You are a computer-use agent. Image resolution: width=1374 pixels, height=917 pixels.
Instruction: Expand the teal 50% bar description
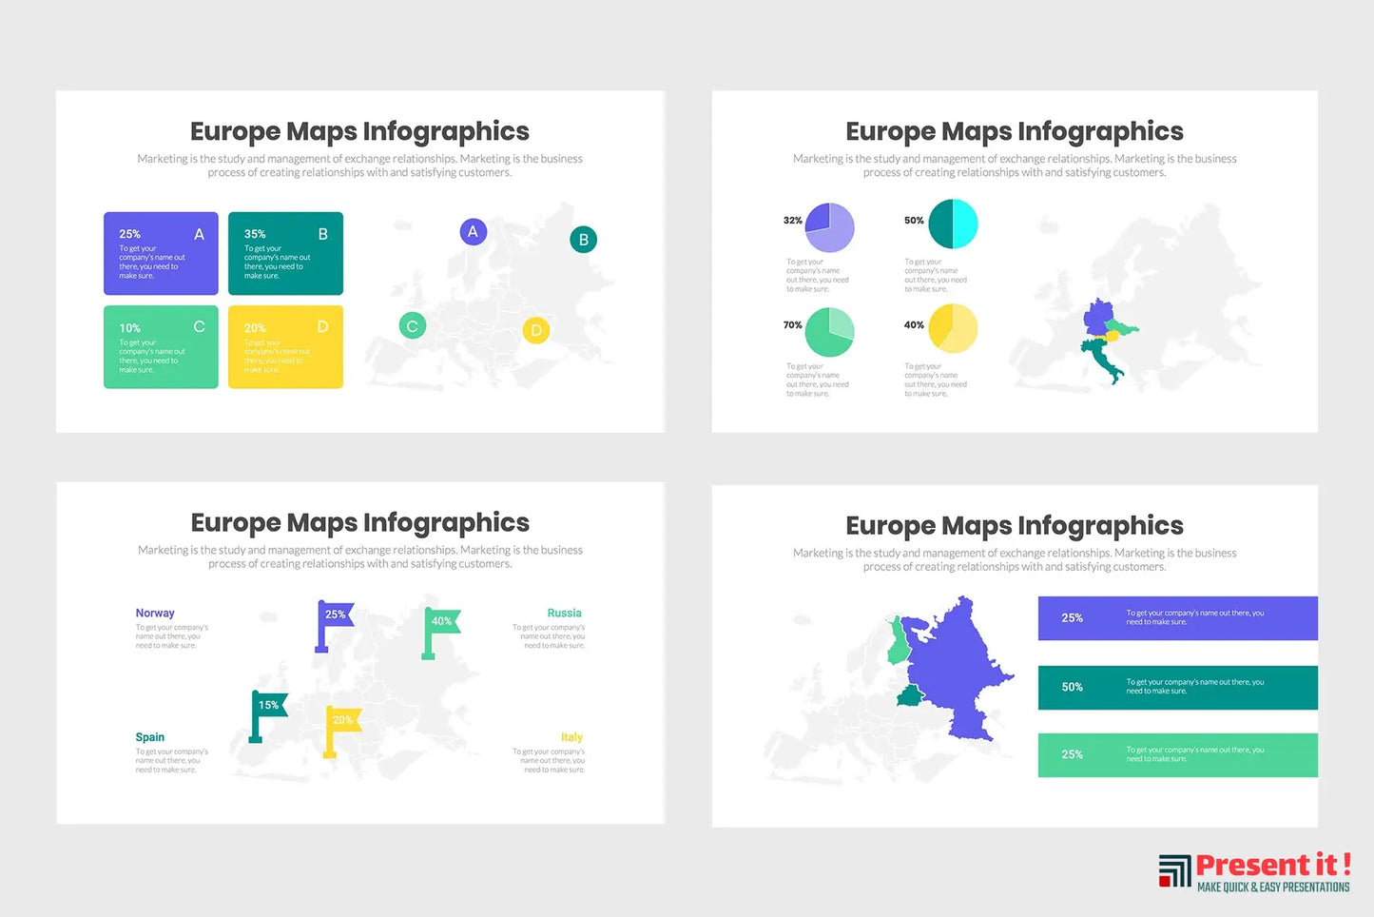(1177, 687)
